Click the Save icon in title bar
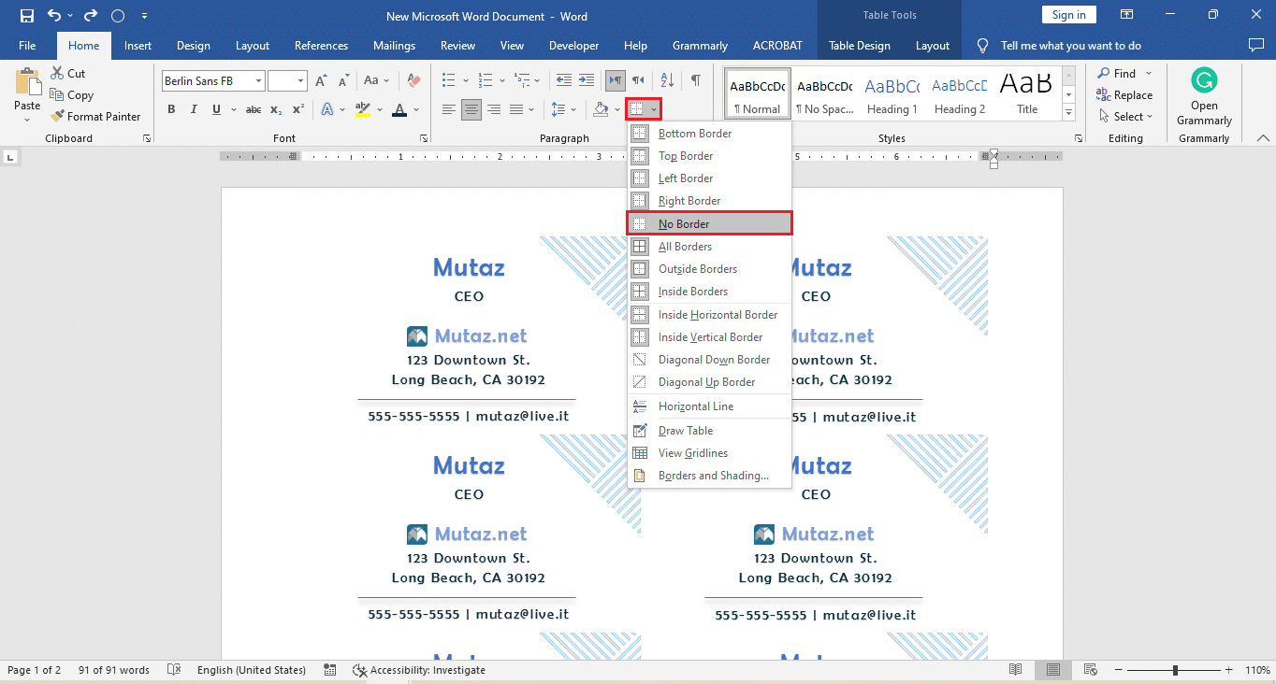 tap(26, 16)
